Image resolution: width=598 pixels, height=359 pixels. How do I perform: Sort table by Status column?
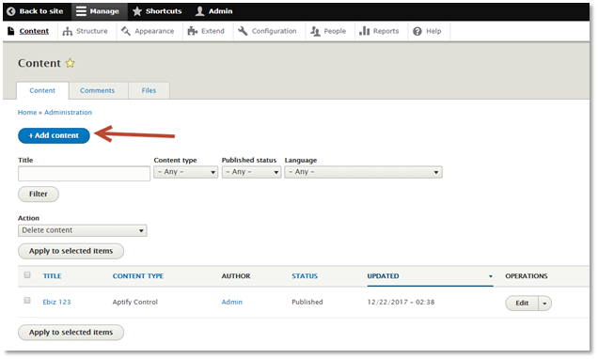305,276
